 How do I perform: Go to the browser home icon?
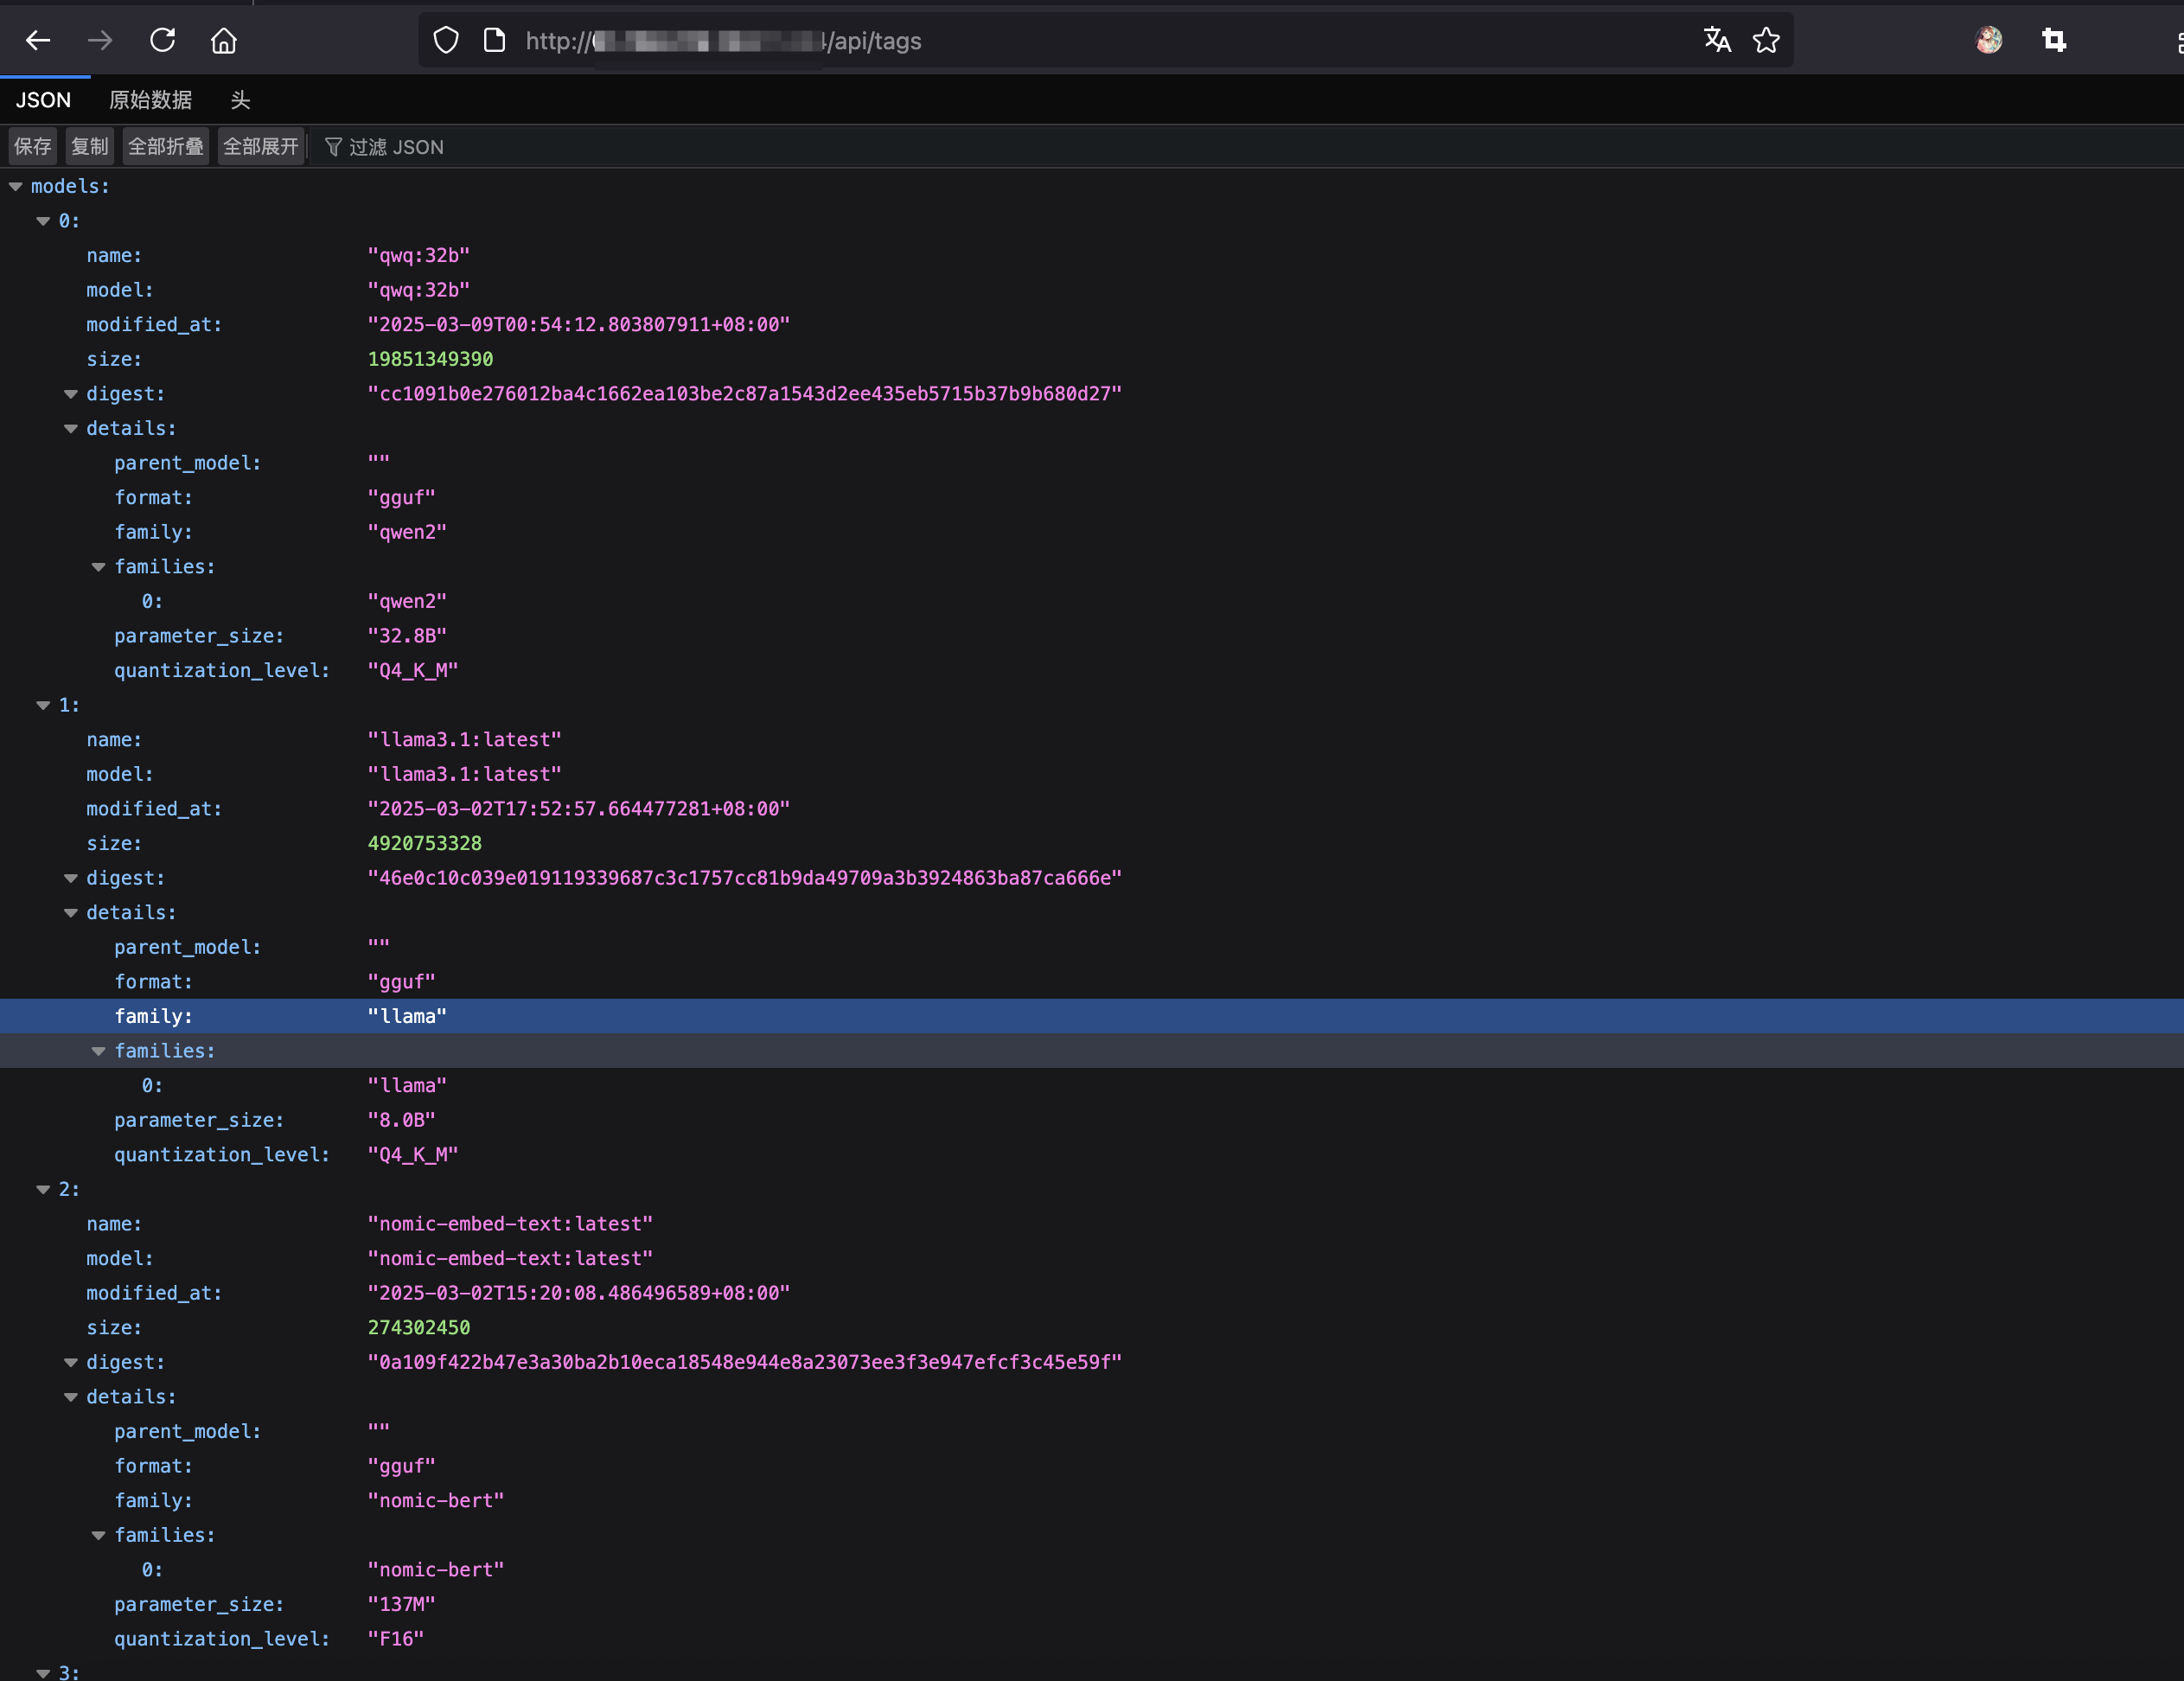[x=224, y=40]
